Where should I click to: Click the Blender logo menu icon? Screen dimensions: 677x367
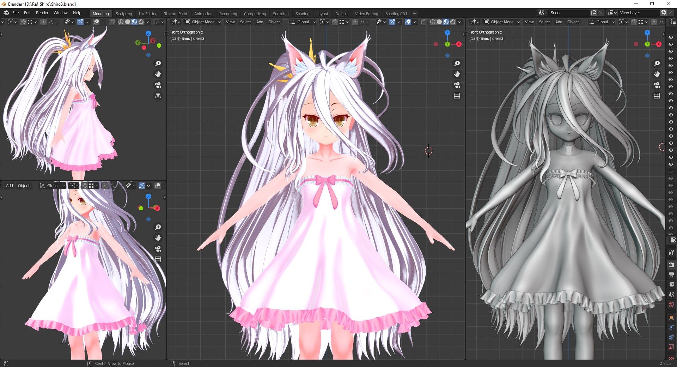click(x=6, y=13)
